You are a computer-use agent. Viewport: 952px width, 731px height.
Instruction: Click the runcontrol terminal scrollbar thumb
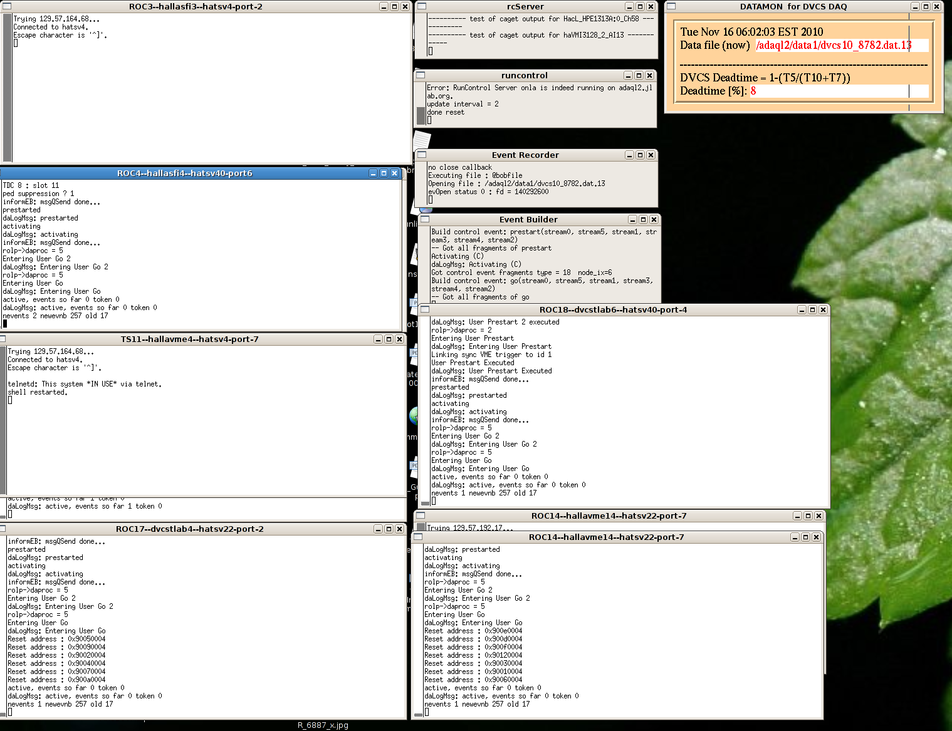tap(421, 116)
